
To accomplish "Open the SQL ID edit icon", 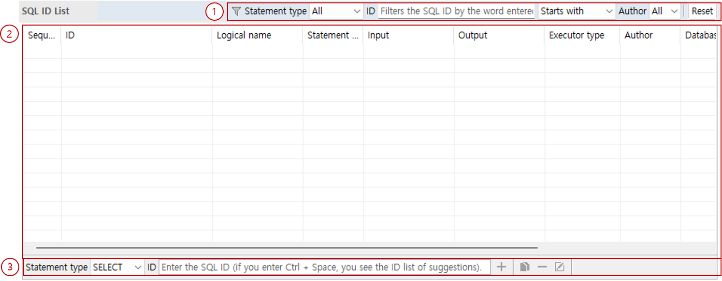I will (x=559, y=267).
